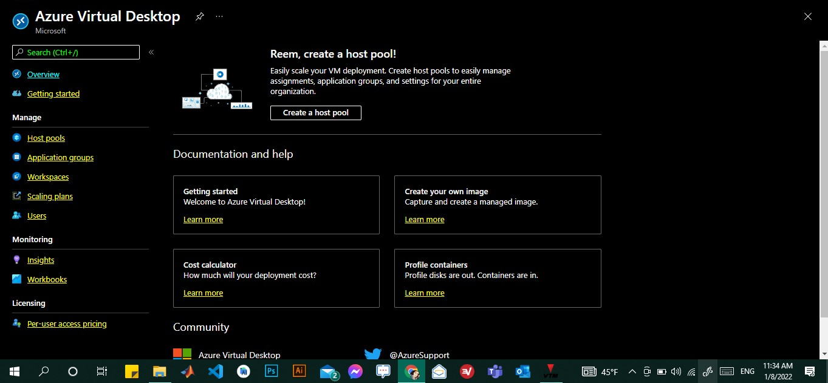Go to Host pools
Viewport: 828px width, 383px height.
[46, 138]
